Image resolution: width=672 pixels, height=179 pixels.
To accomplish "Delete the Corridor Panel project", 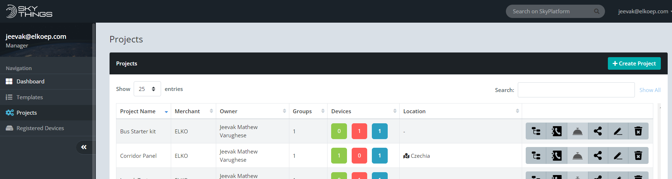I will click(638, 156).
